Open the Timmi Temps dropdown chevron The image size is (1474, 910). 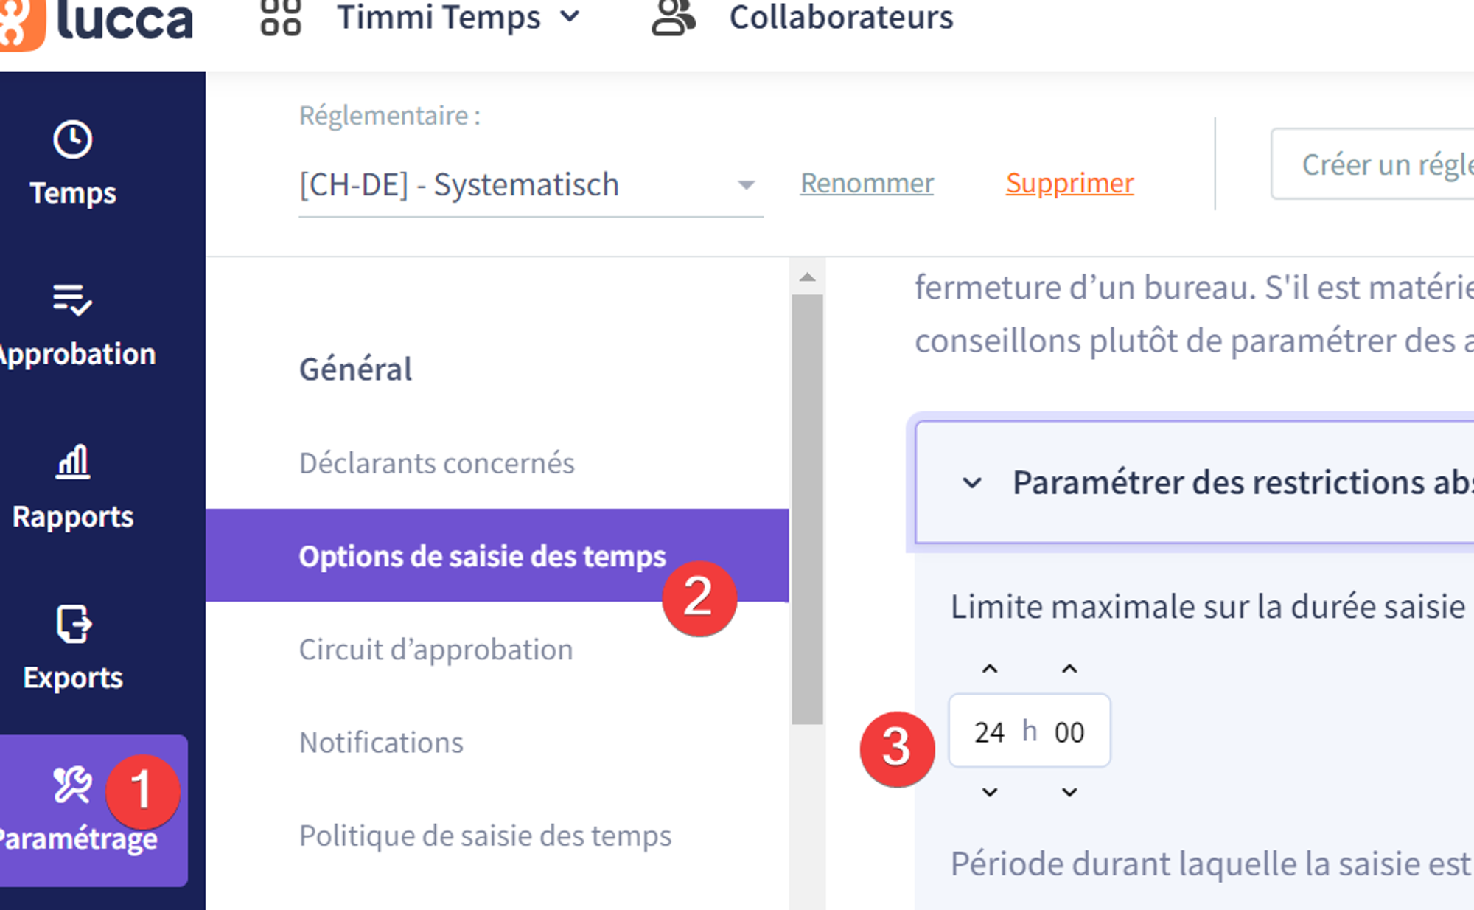tap(570, 16)
